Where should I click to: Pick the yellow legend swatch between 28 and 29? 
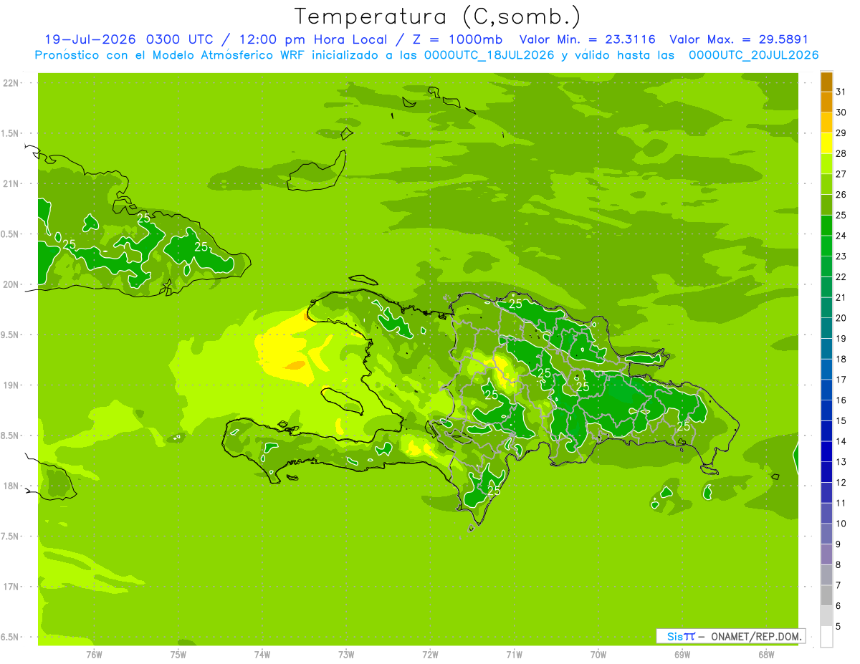tap(826, 143)
